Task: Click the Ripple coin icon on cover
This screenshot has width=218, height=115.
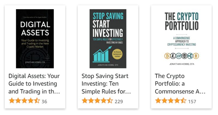Action: point(190,56)
